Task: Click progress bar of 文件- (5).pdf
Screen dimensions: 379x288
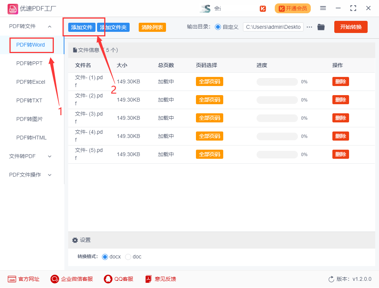Action: pyautogui.click(x=277, y=154)
